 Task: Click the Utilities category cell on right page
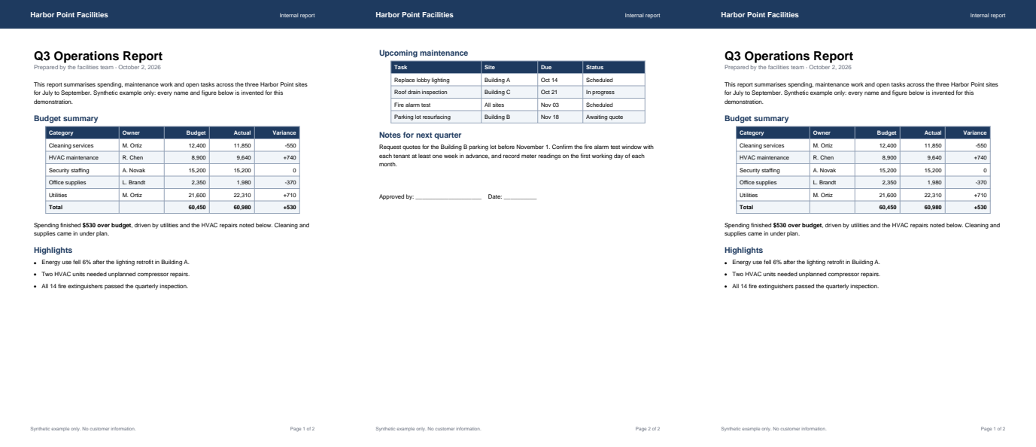pyautogui.click(x=773, y=194)
